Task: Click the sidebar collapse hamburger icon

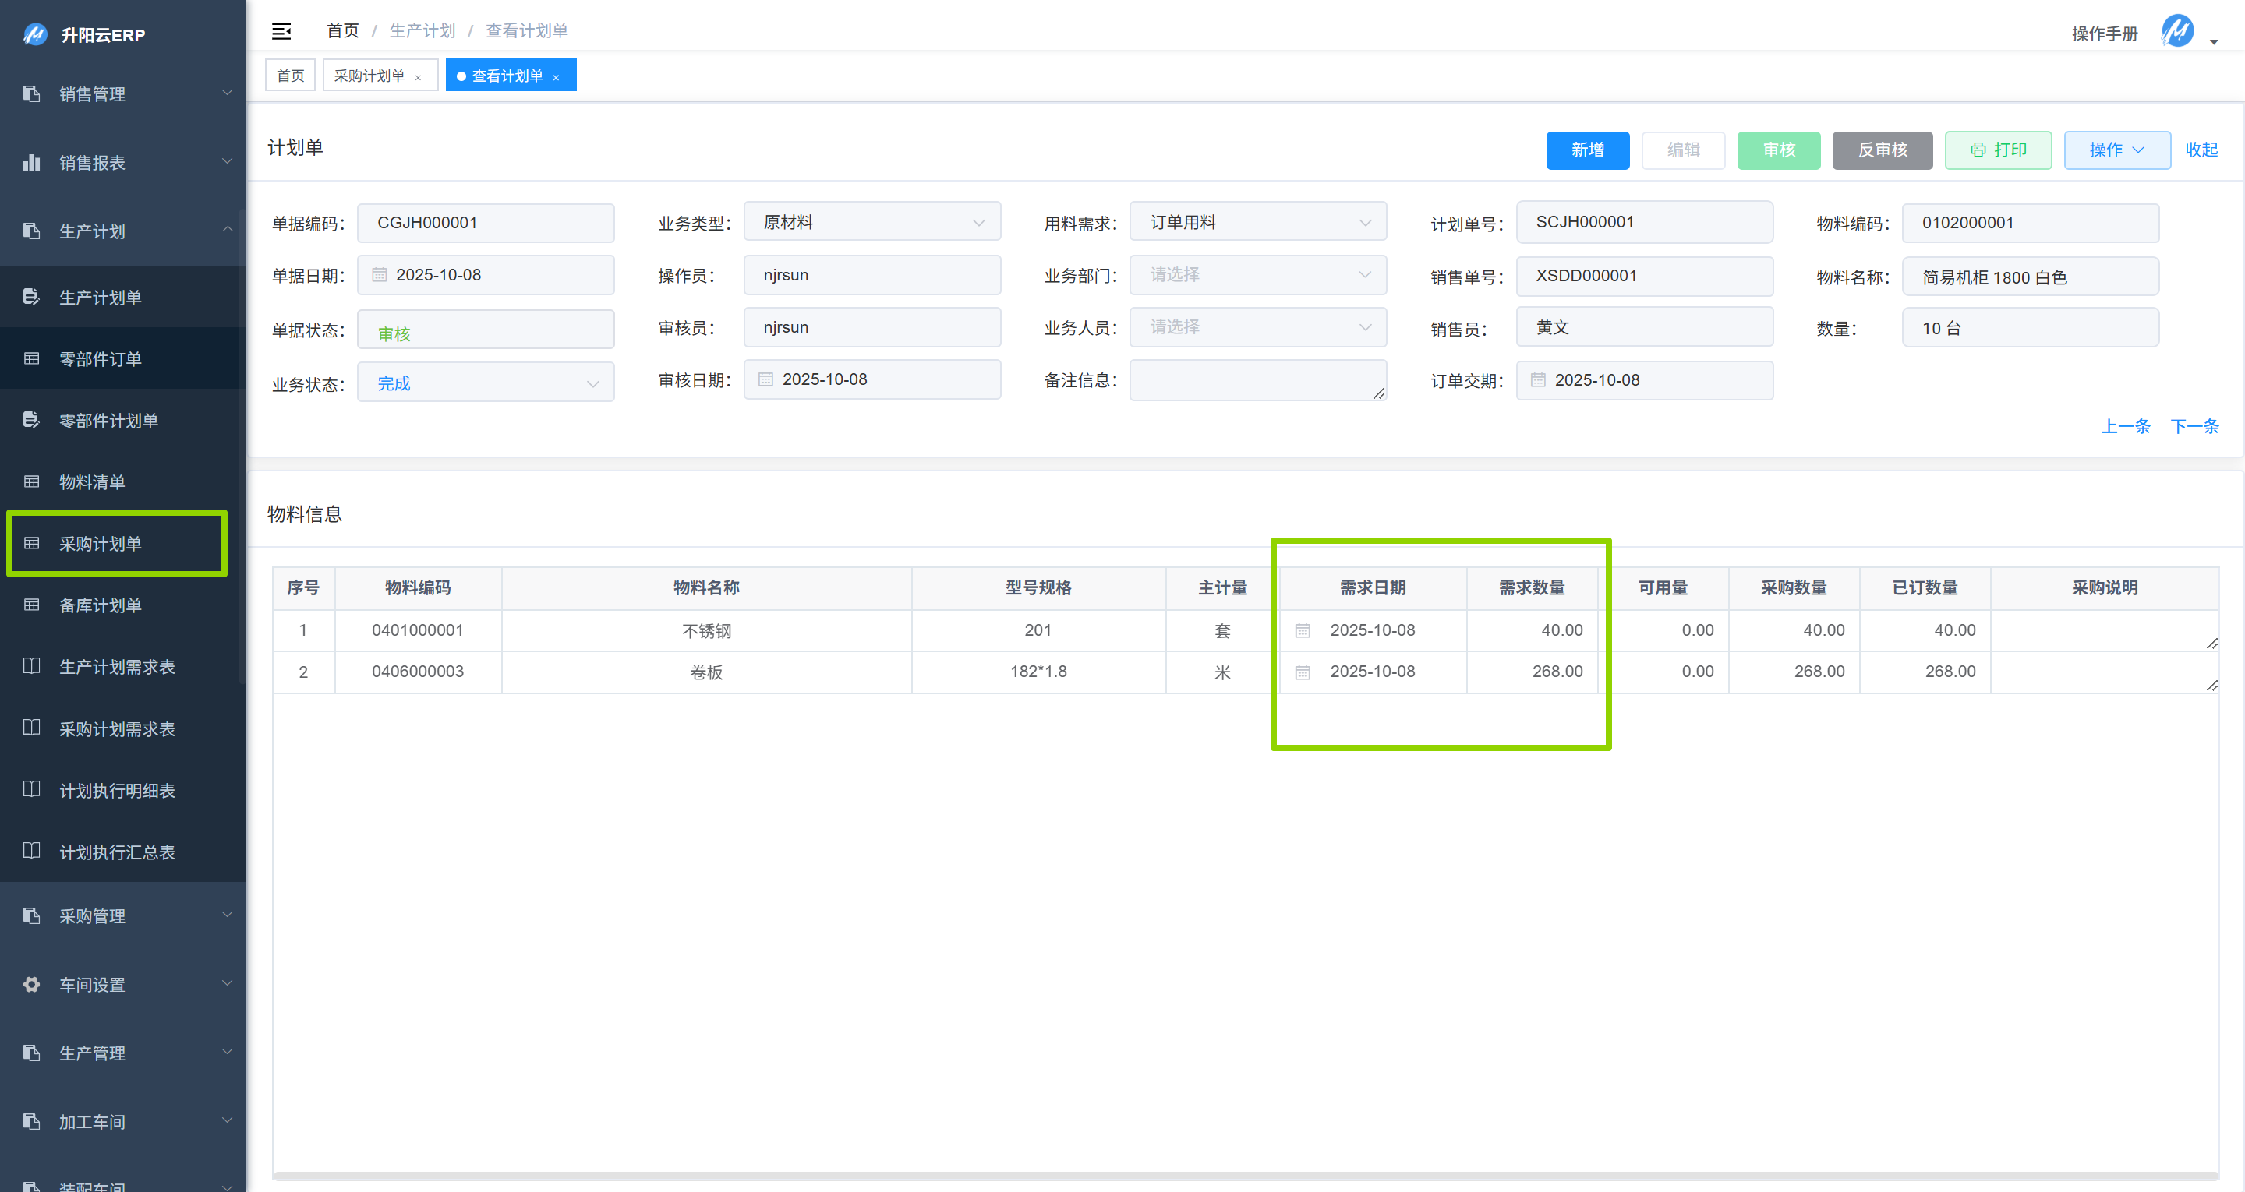Action: click(281, 31)
